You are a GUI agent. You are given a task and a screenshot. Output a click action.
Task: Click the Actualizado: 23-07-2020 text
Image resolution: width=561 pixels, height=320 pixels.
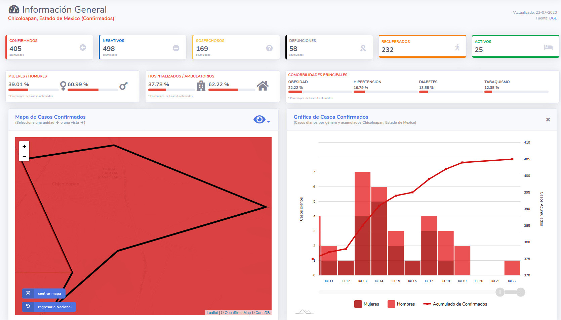535,12
